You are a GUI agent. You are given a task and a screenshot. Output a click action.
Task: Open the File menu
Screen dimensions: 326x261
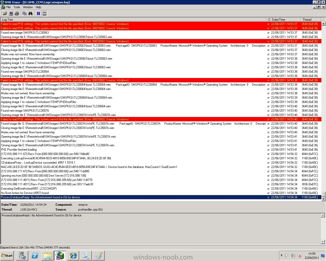coord(8,7)
